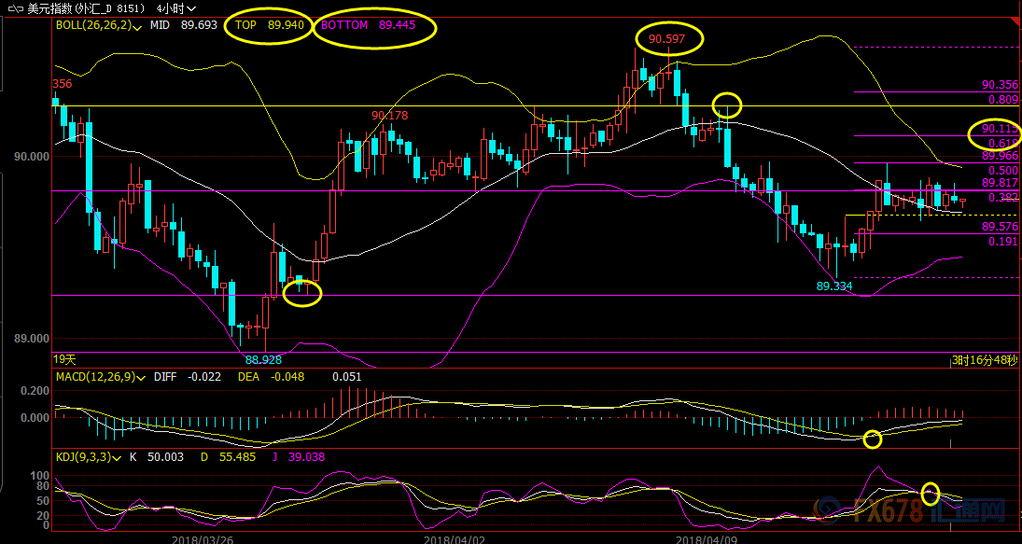Click the 19天 period label
The height and width of the screenshot is (544, 1022).
[64, 359]
